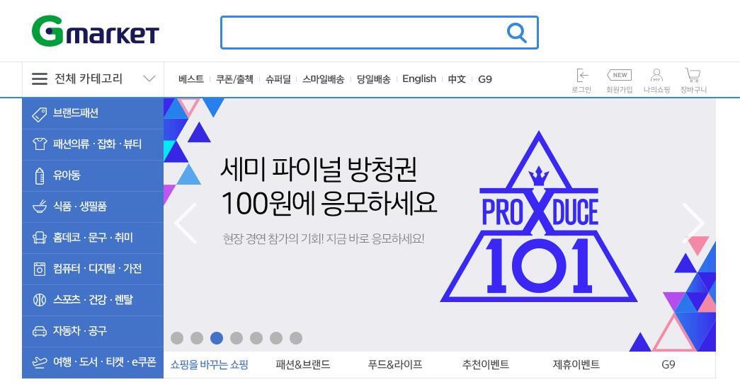Screen dimensions: 740x382
Task: Click the Gmarket logo
Action: click(x=96, y=31)
